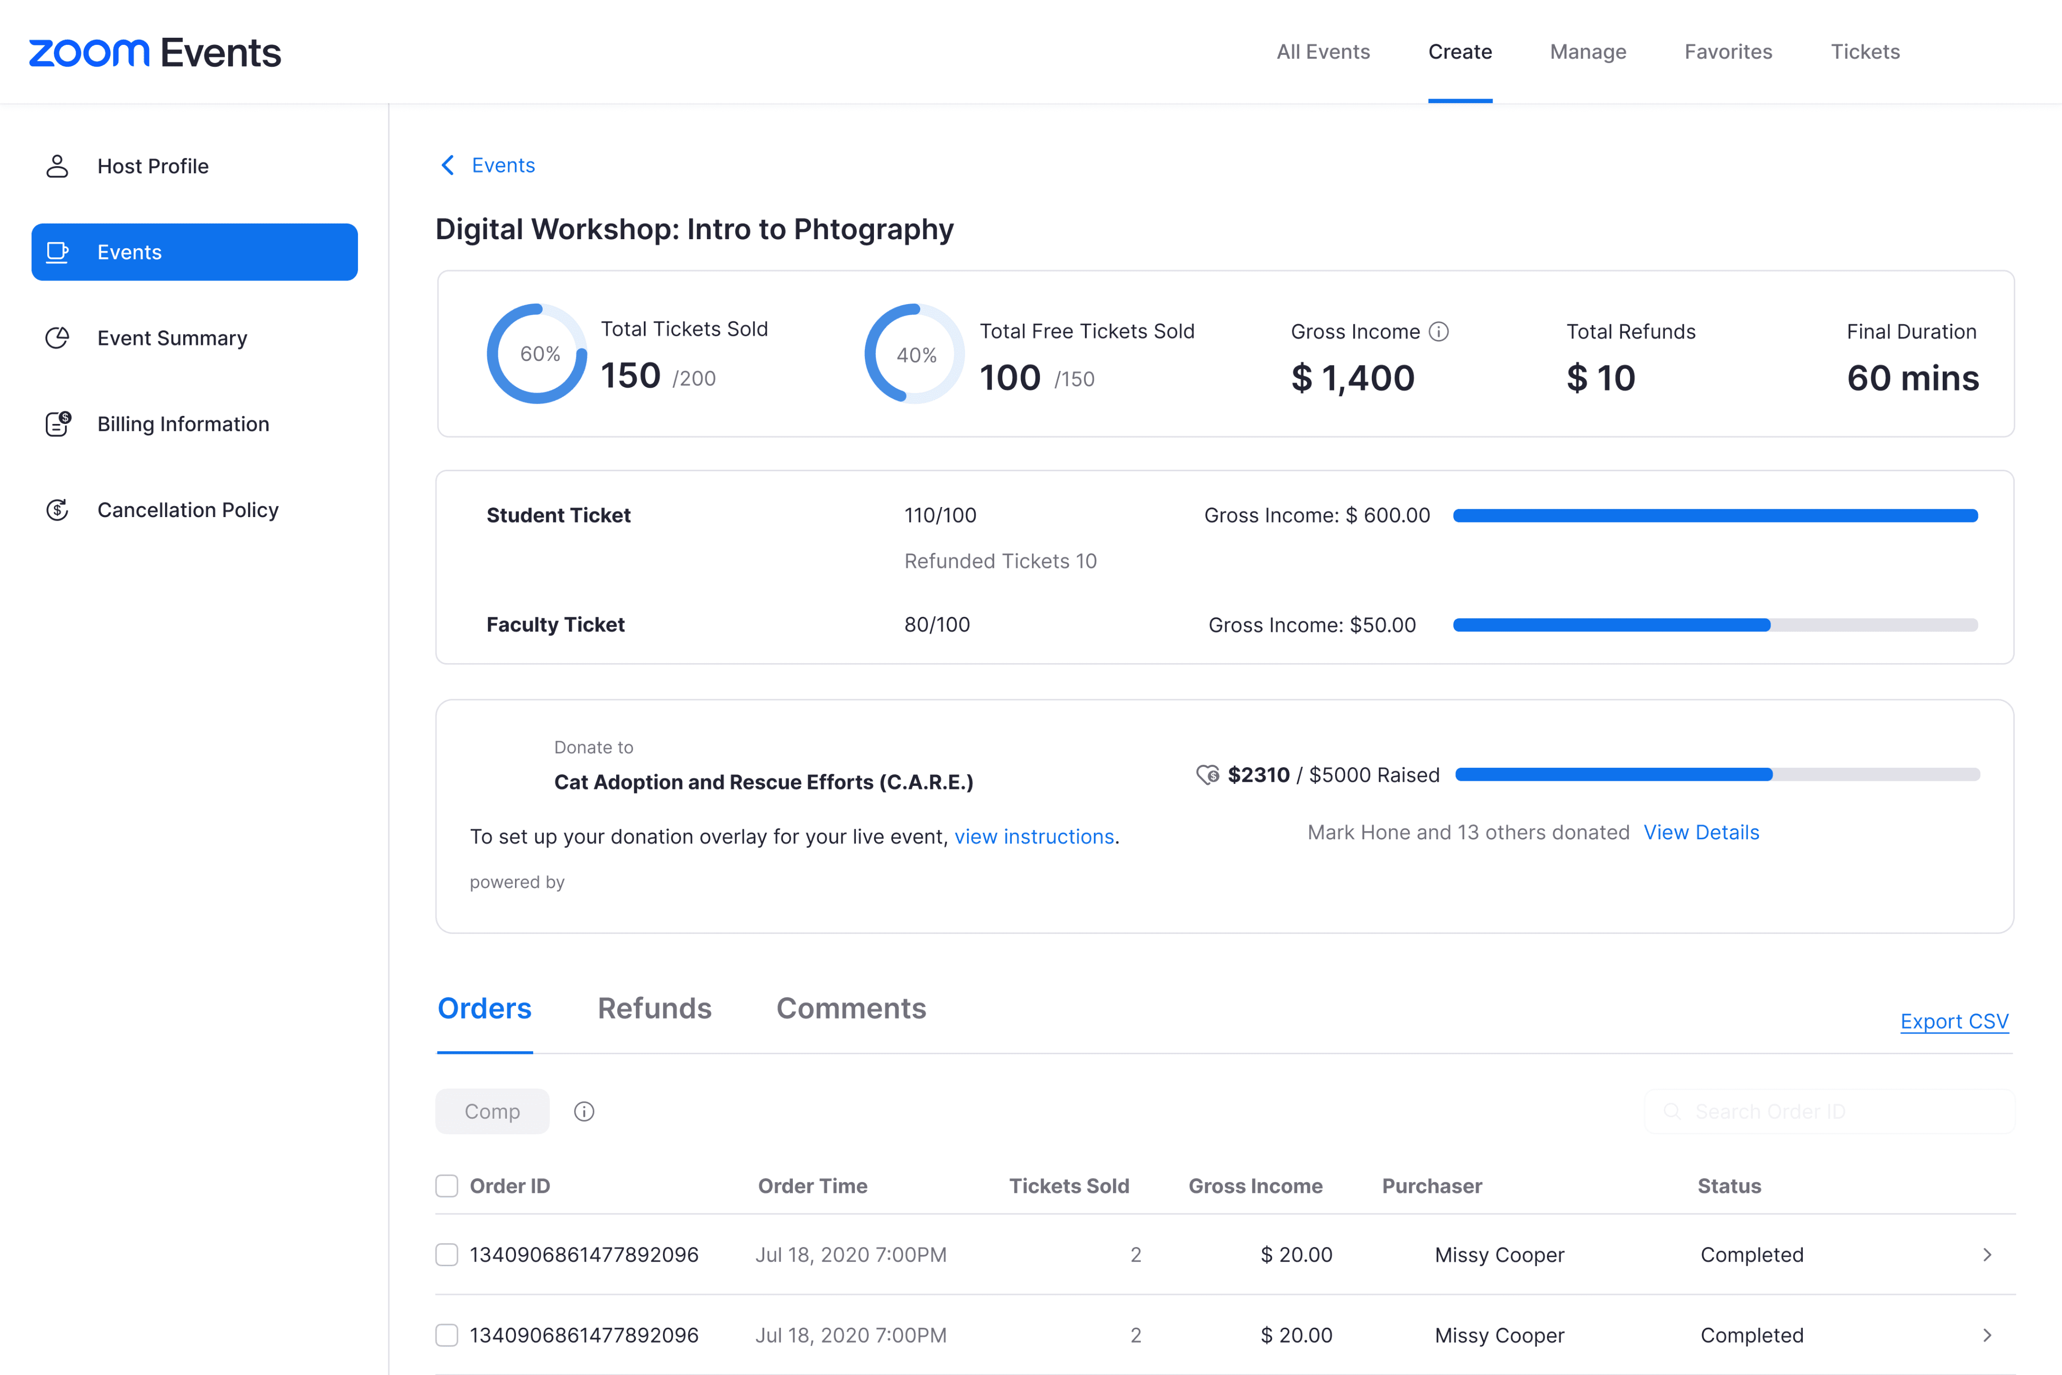
Task: Check the first order row checkbox
Action: click(447, 1255)
